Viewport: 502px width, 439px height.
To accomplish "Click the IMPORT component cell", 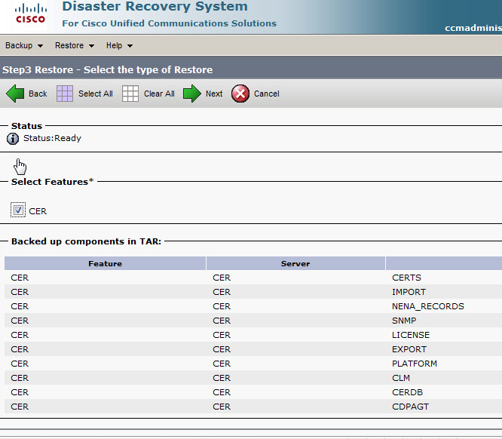I will 409,292.
